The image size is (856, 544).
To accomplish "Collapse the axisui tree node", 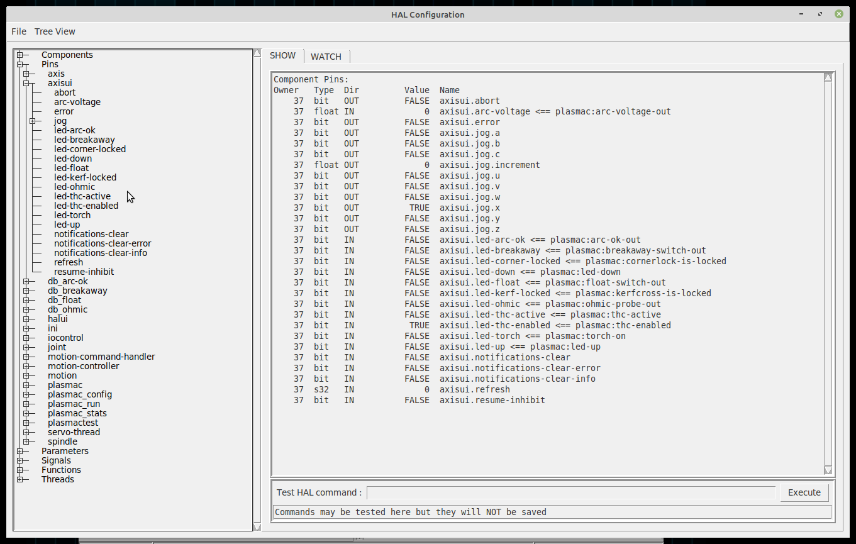I will pyautogui.click(x=26, y=83).
